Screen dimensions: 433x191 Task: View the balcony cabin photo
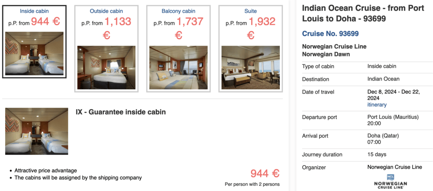pos(178,68)
